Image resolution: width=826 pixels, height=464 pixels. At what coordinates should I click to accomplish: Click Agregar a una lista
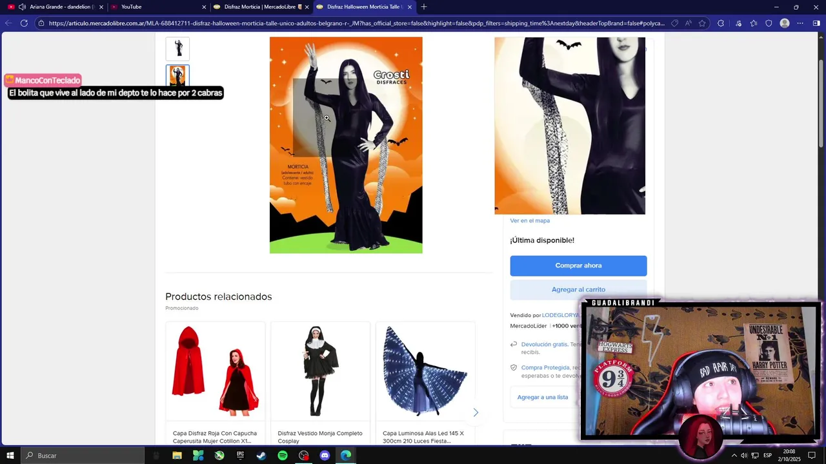click(543, 397)
